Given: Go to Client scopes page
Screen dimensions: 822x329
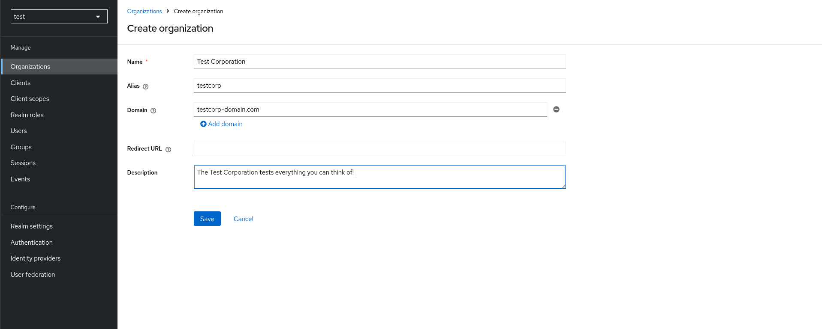Looking at the screenshot, I should [30, 99].
